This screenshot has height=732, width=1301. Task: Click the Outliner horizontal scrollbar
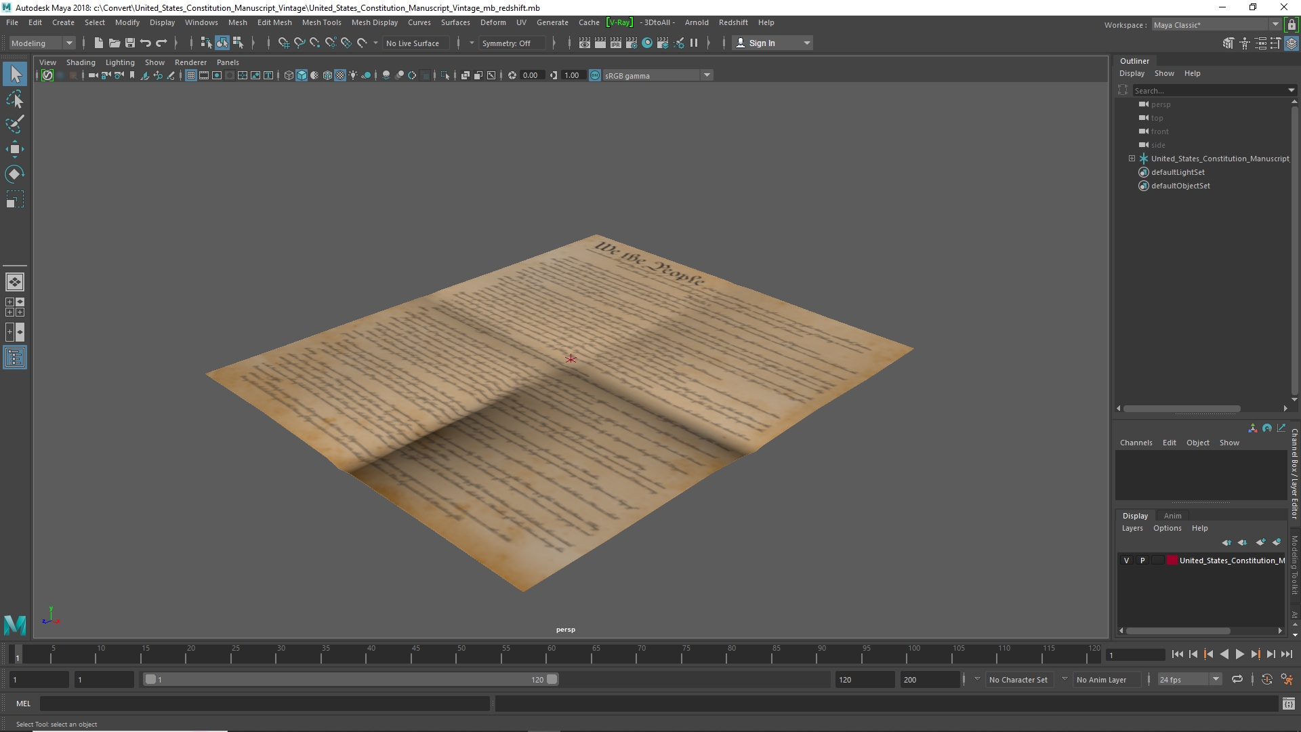(x=1182, y=409)
